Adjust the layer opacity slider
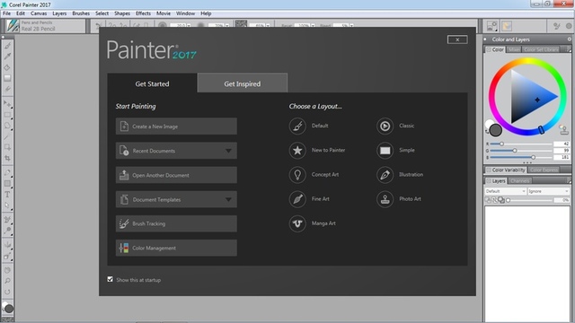Screen dimensions: 575x323 [530, 200]
